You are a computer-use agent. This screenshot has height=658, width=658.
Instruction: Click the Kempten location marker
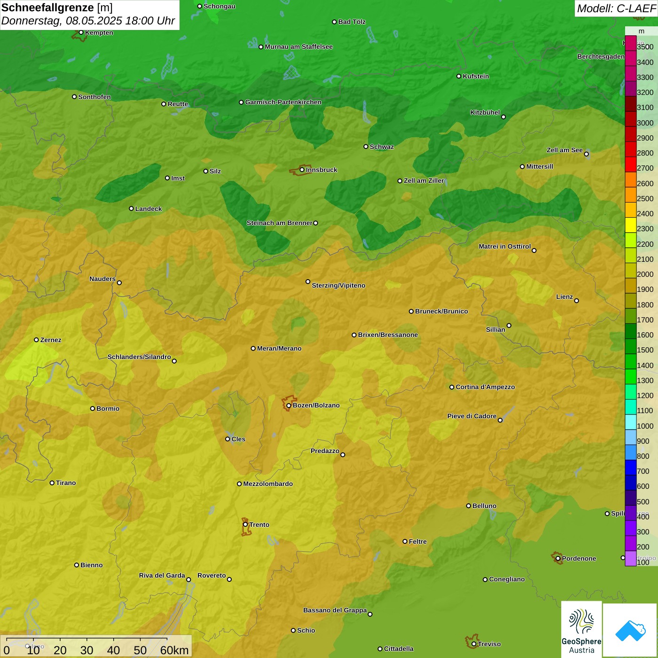81,32
